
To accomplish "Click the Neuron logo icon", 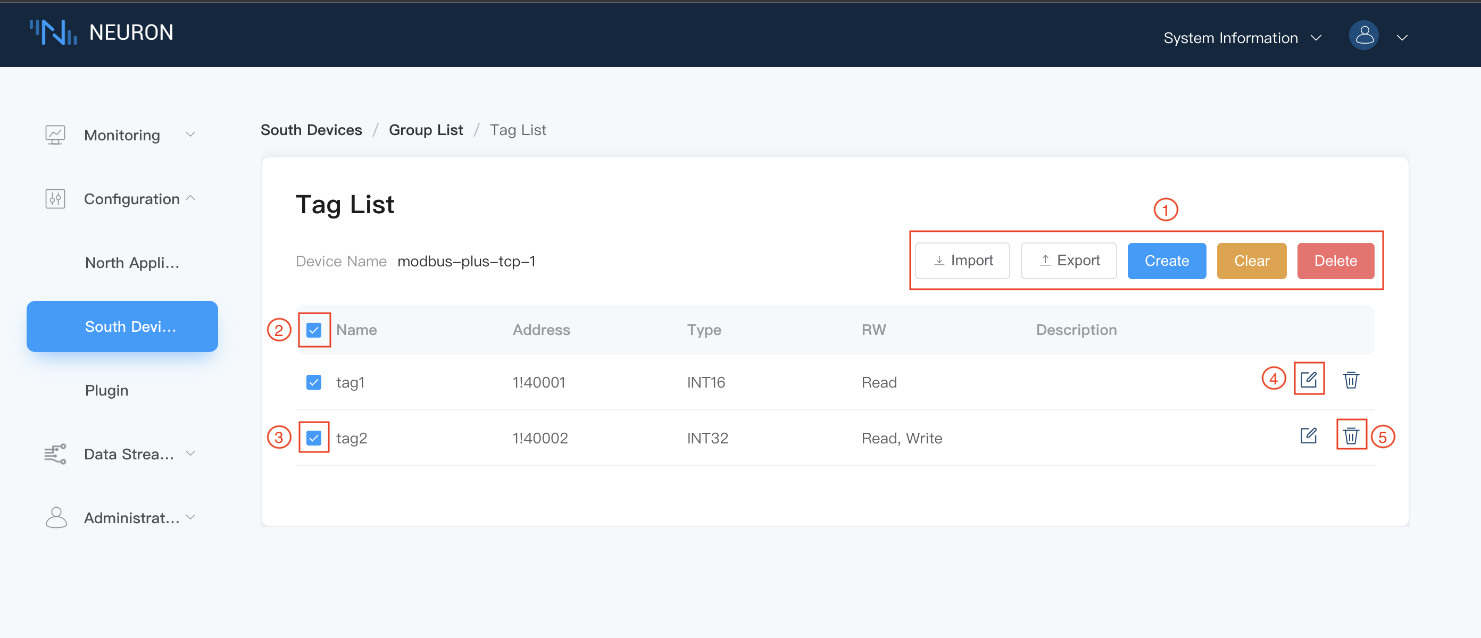I will [x=53, y=32].
